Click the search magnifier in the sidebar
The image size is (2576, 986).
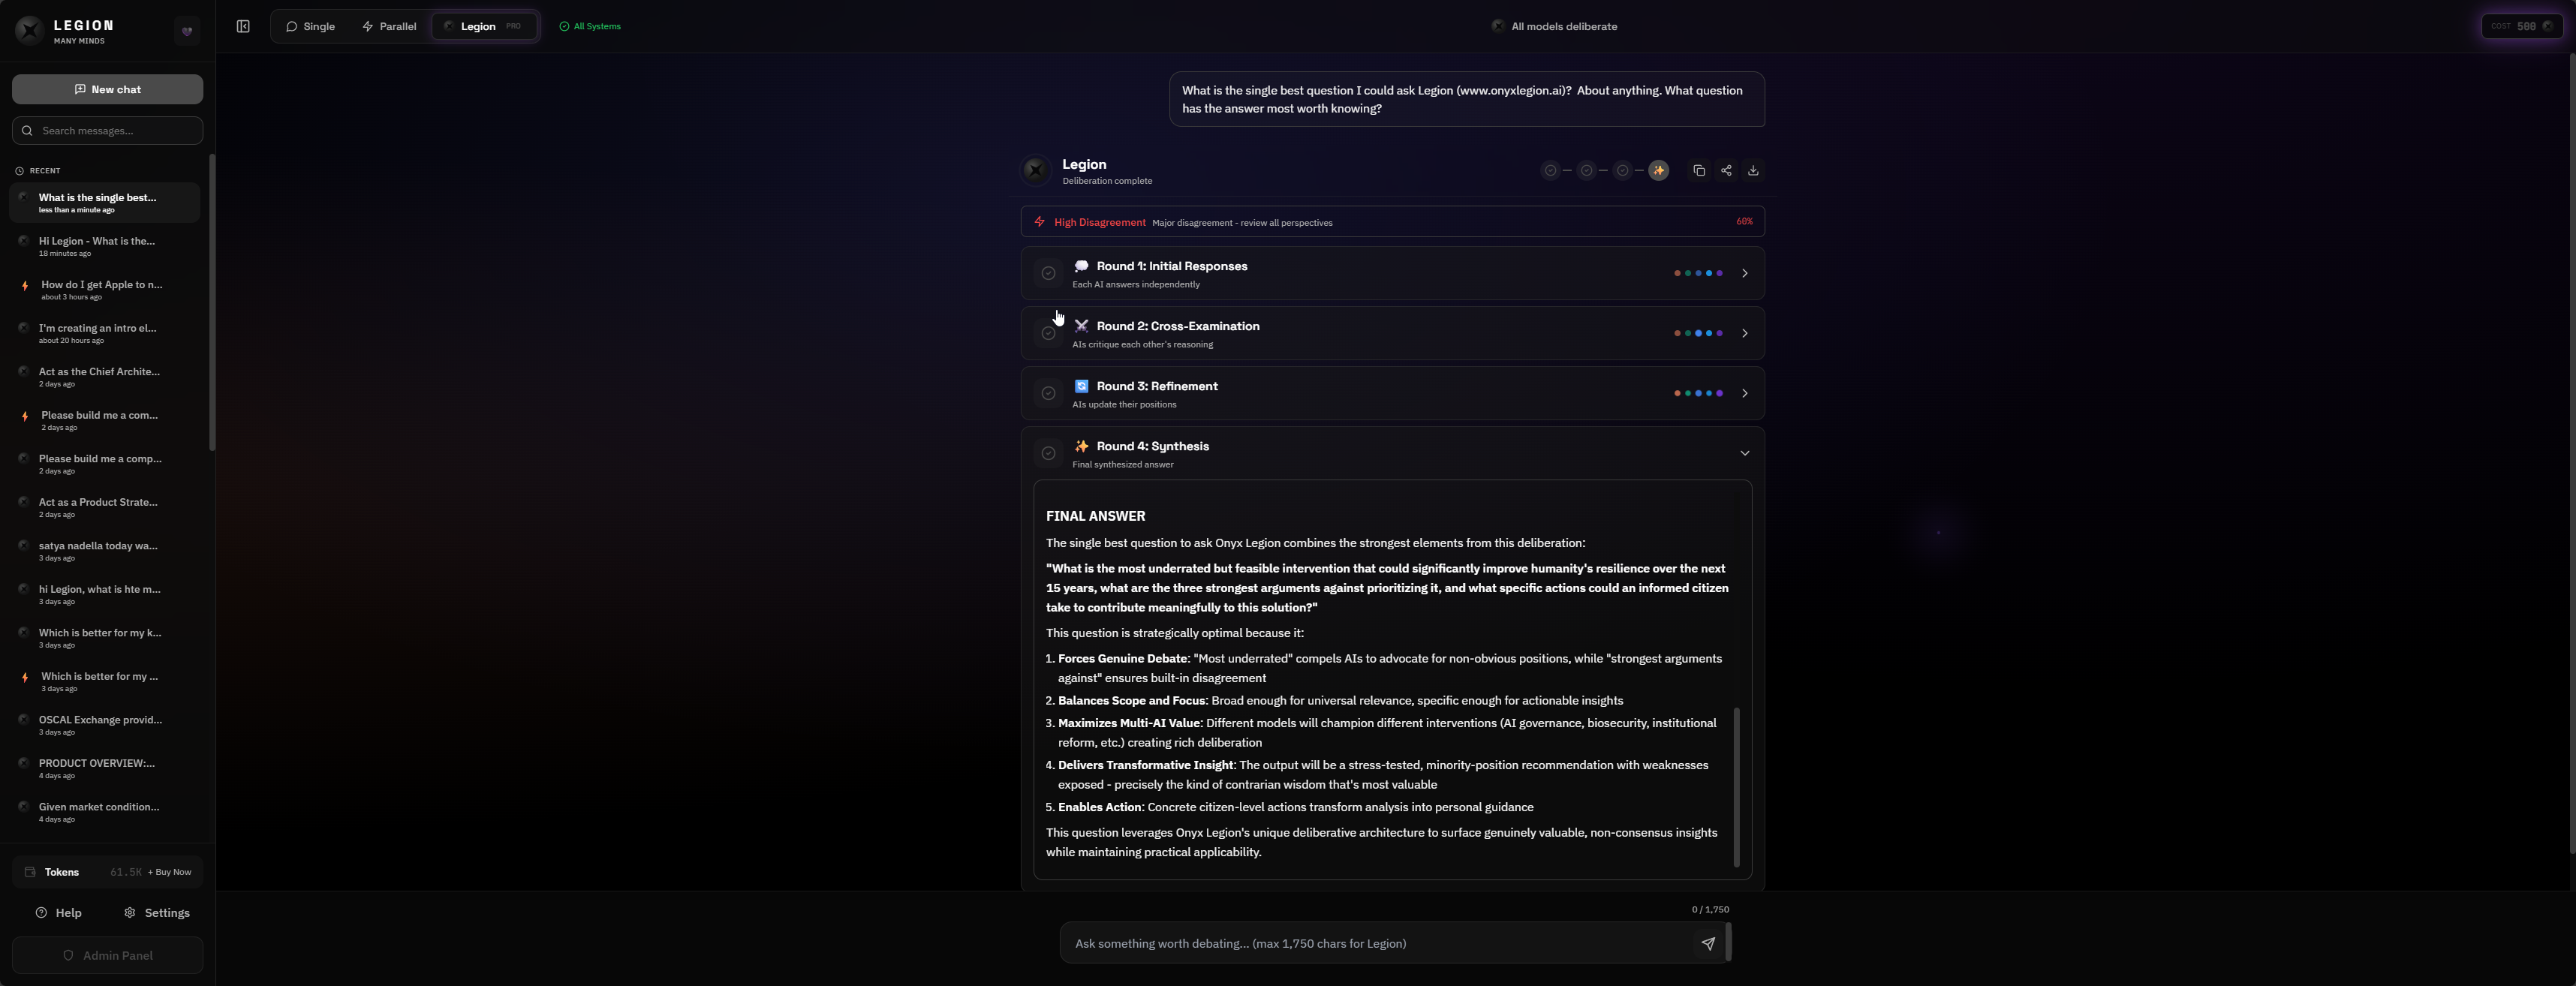point(28,130)
